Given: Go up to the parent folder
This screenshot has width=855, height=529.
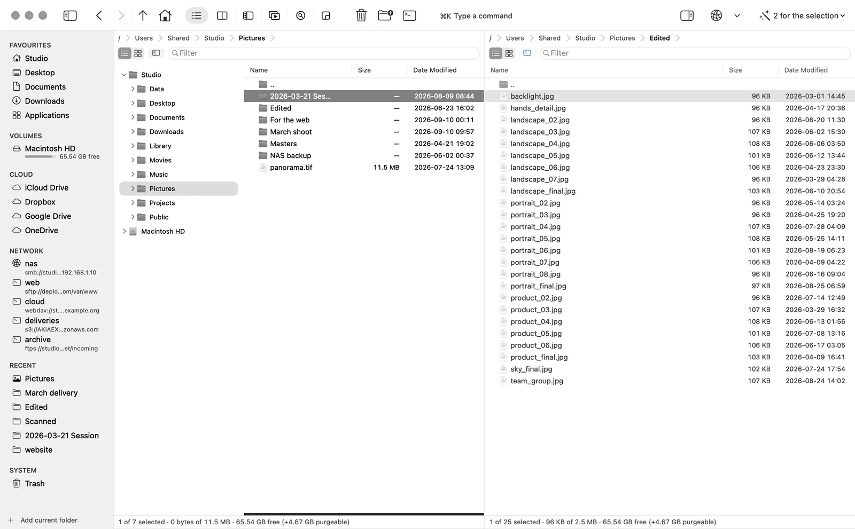Looking at the screenshot, I should point(143,15).
